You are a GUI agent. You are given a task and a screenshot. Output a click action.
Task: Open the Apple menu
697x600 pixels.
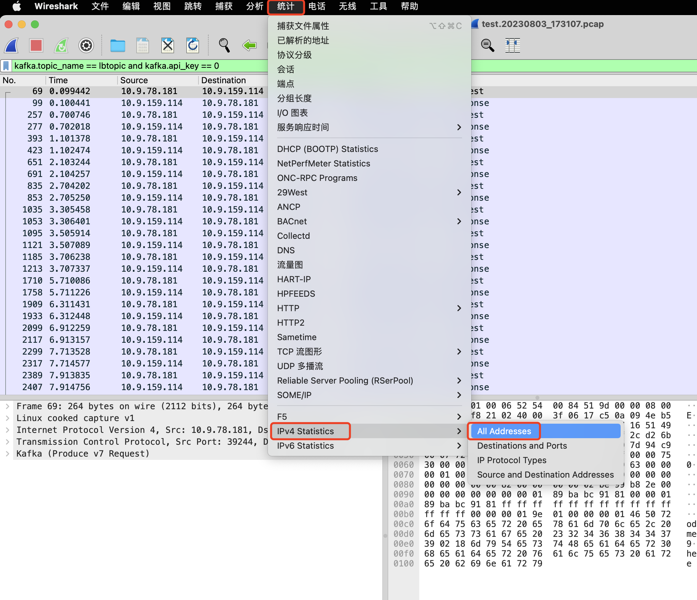coord(16,6)
